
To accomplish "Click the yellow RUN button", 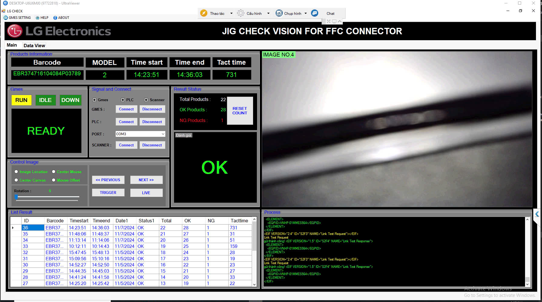I will (21, 100).
